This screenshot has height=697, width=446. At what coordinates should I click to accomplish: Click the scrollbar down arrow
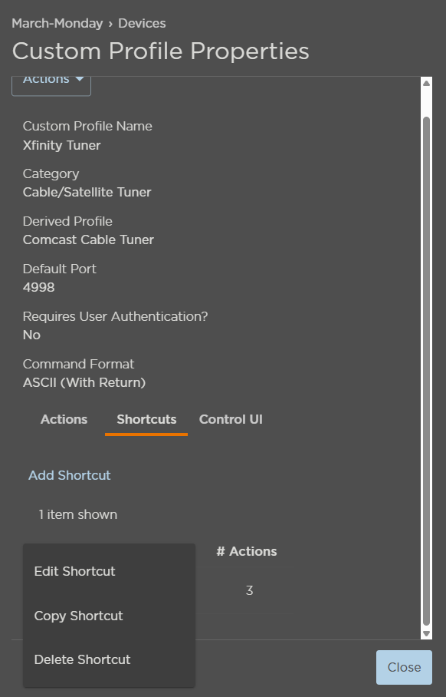[x=427, y=633]
